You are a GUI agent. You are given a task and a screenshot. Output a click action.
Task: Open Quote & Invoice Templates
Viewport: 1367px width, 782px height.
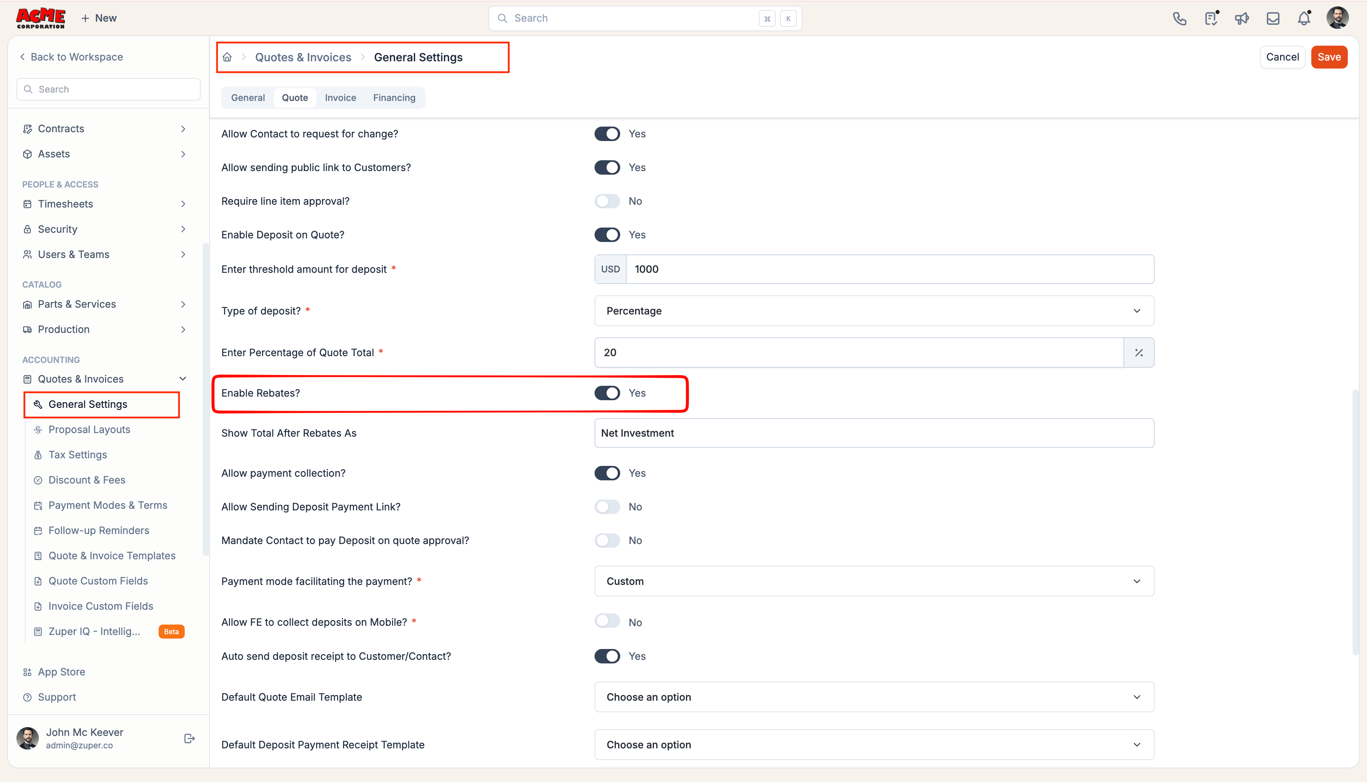pyautogui.click(x=112, y=555)
